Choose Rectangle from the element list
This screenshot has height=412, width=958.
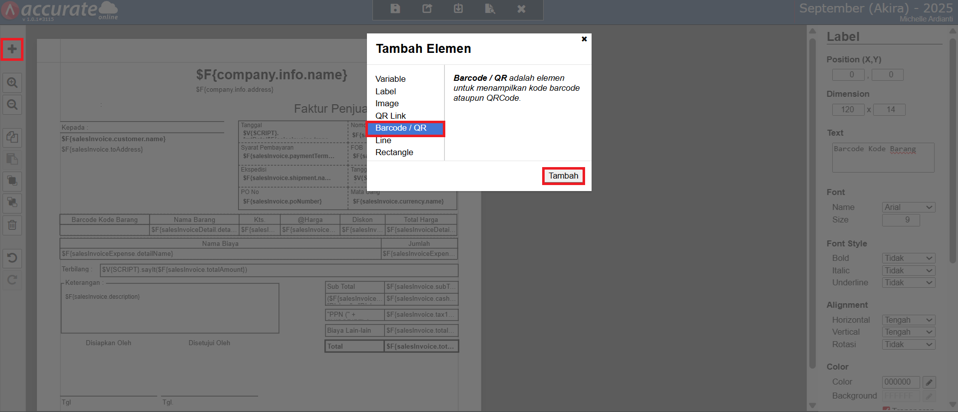[394, 153]
